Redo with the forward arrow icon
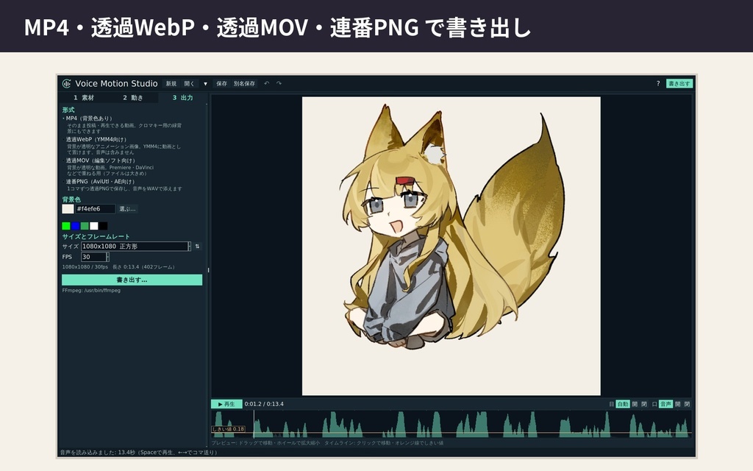This screenshot has height=471, width=753. tap(279, 83)
